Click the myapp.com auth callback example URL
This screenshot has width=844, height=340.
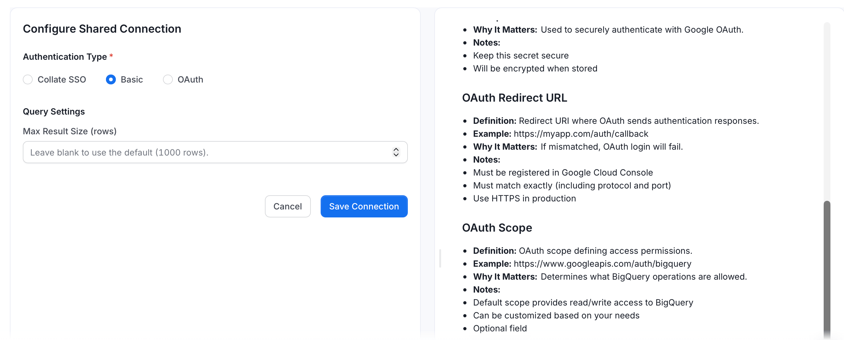tap(581, 134)
